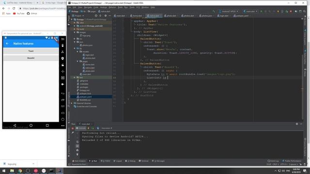Stop the running app with the red square toolbar icon

coord(291,11)
